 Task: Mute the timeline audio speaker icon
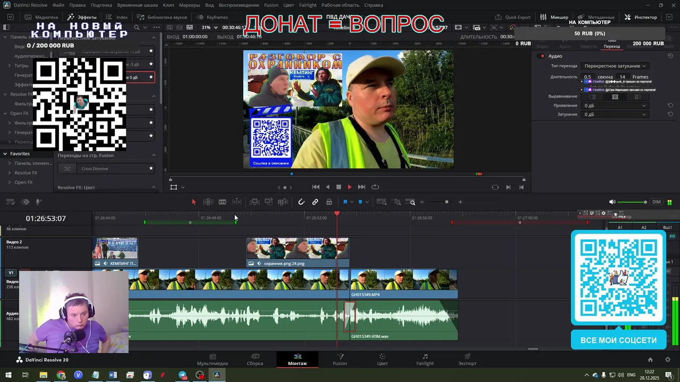[x=612, y=202]
